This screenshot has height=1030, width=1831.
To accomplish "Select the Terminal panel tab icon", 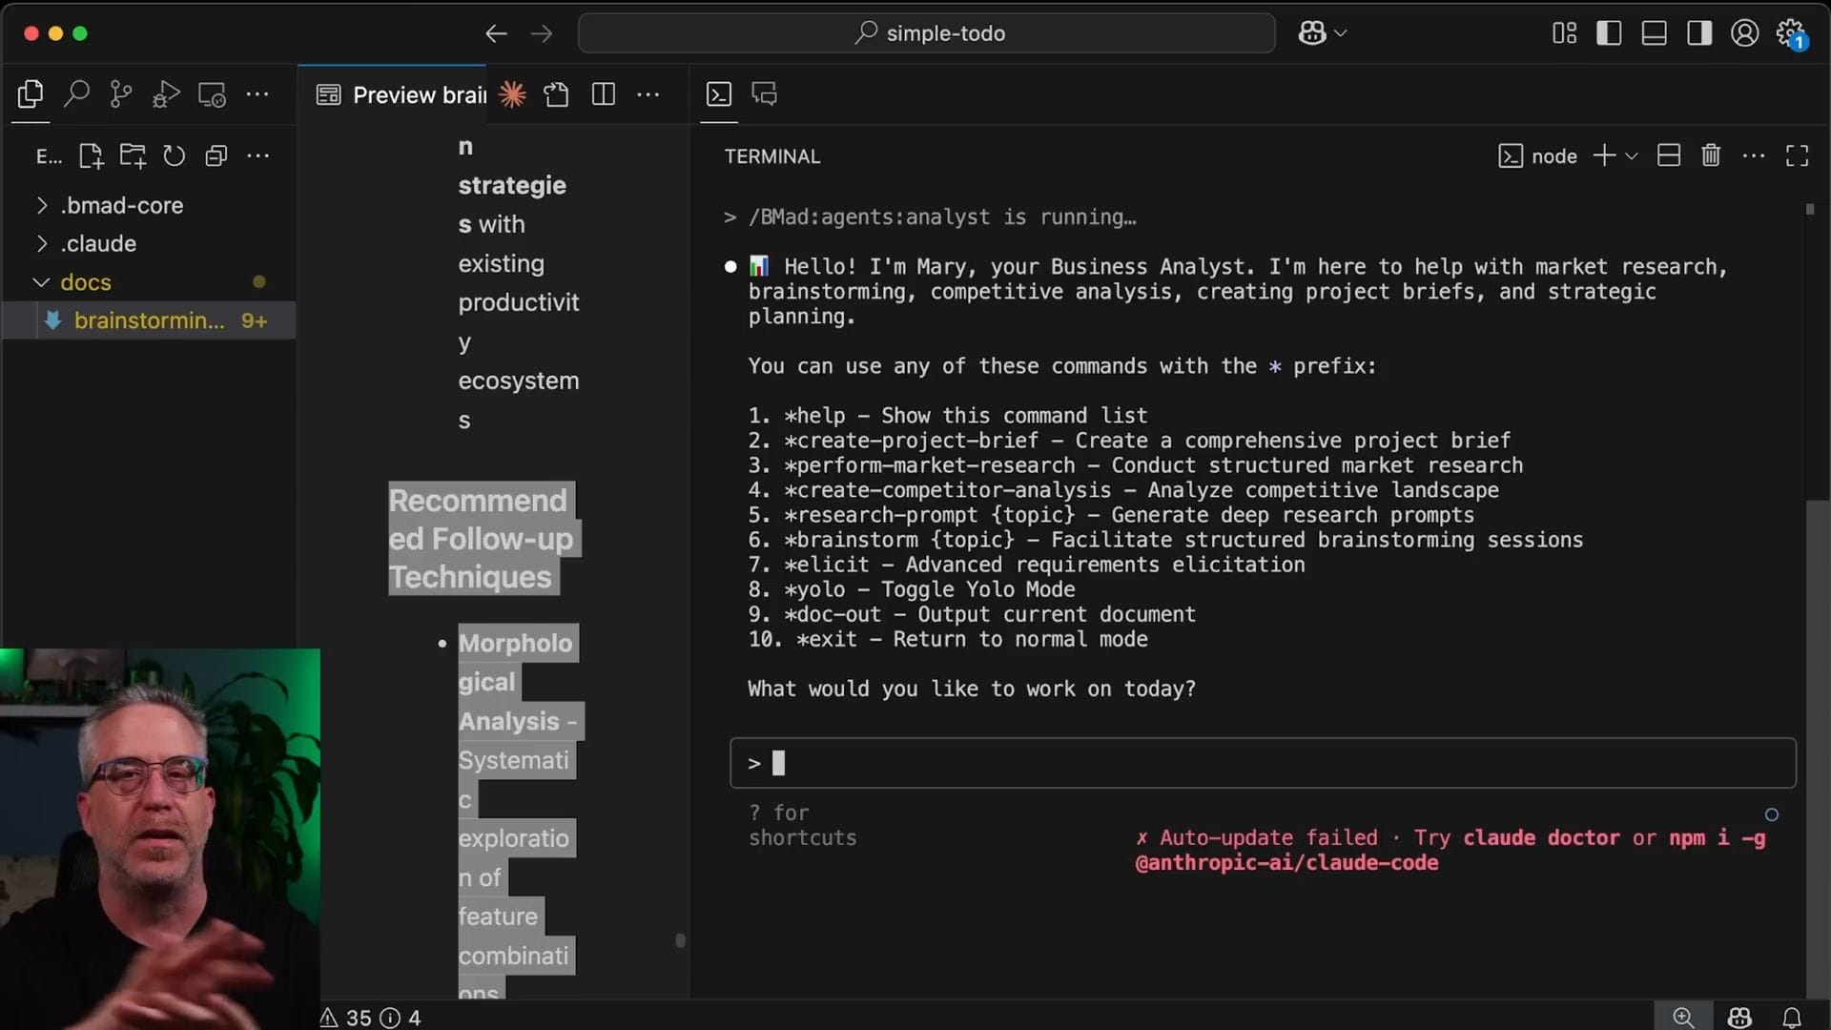I will (719, 93).
